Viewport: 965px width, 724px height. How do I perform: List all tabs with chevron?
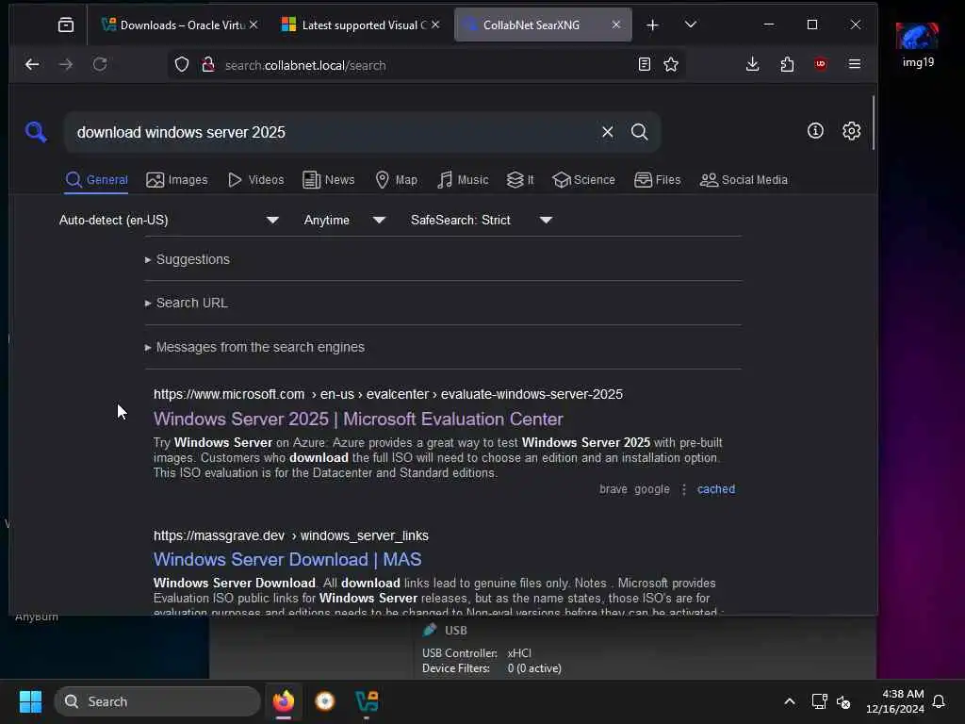click(691, 25)
